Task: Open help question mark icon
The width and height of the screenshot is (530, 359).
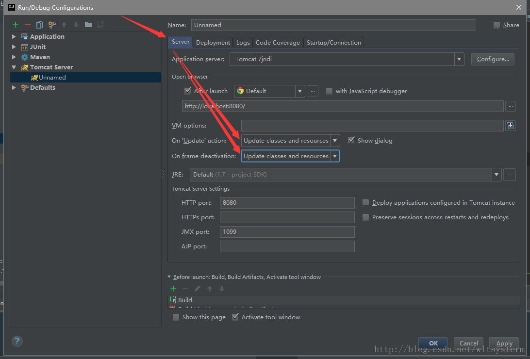Action: (17, 341)
